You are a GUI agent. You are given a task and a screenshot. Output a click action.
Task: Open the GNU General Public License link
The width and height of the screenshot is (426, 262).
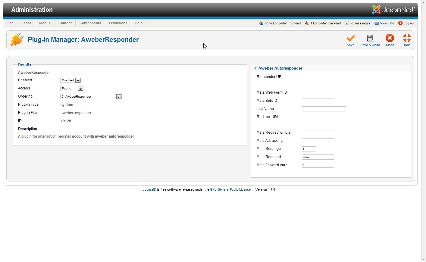pyautogui.click(x=230, y=190)
